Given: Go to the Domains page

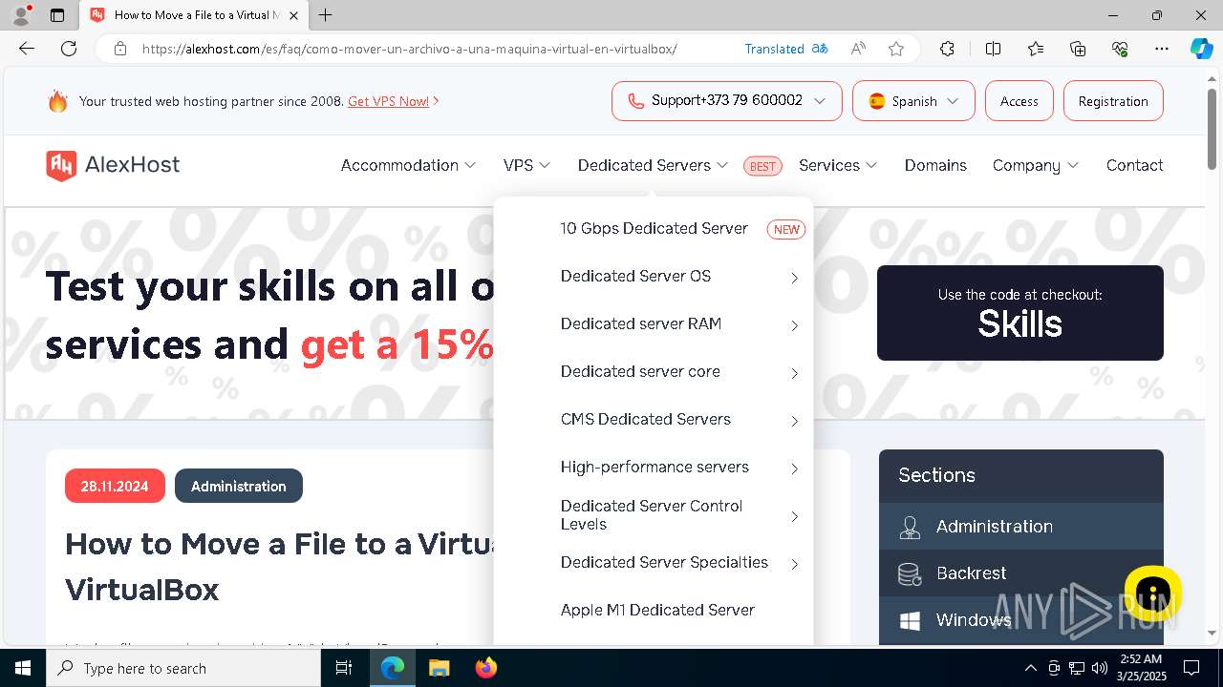Looking at the screenshot, I should (x=935, y=165).
